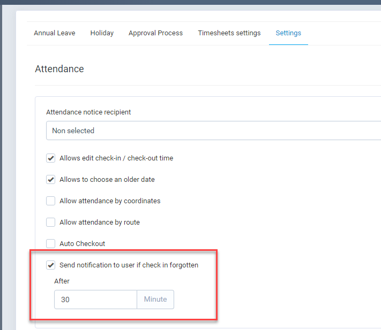The width and height of the screenshot is (381, 330).
Task: Click the After minutes input field
Action: (x=95, y=300)
